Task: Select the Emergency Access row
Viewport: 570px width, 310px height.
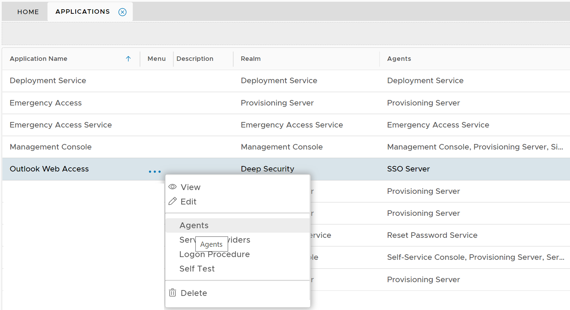Action: [46, 103]
